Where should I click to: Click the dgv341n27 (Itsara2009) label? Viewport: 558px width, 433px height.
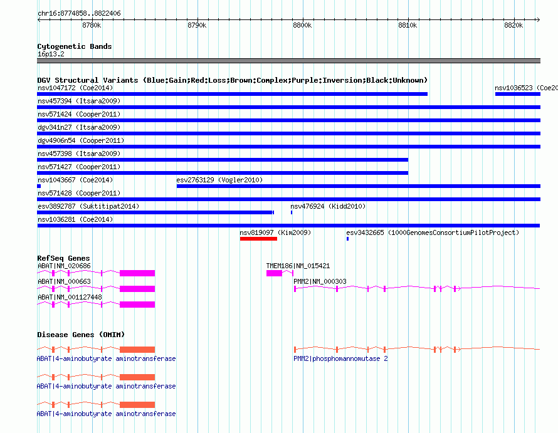79,127
